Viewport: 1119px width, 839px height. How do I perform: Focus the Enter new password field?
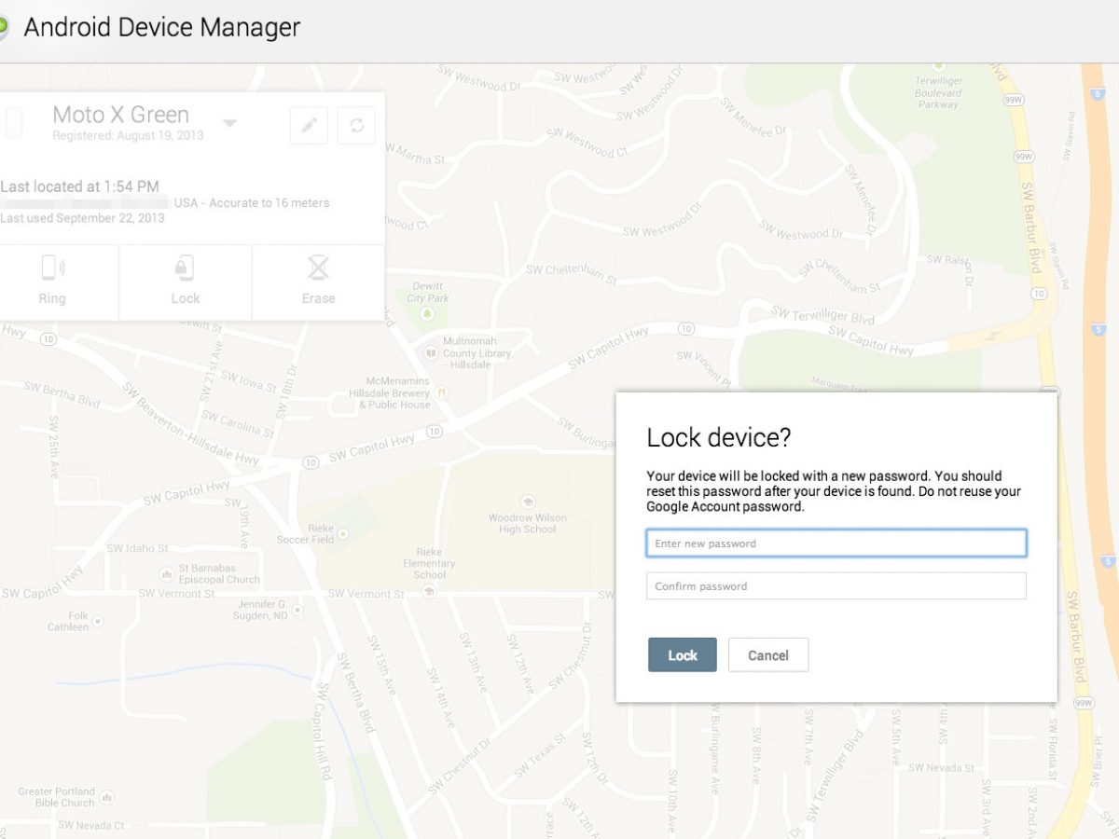coord(836,543)
